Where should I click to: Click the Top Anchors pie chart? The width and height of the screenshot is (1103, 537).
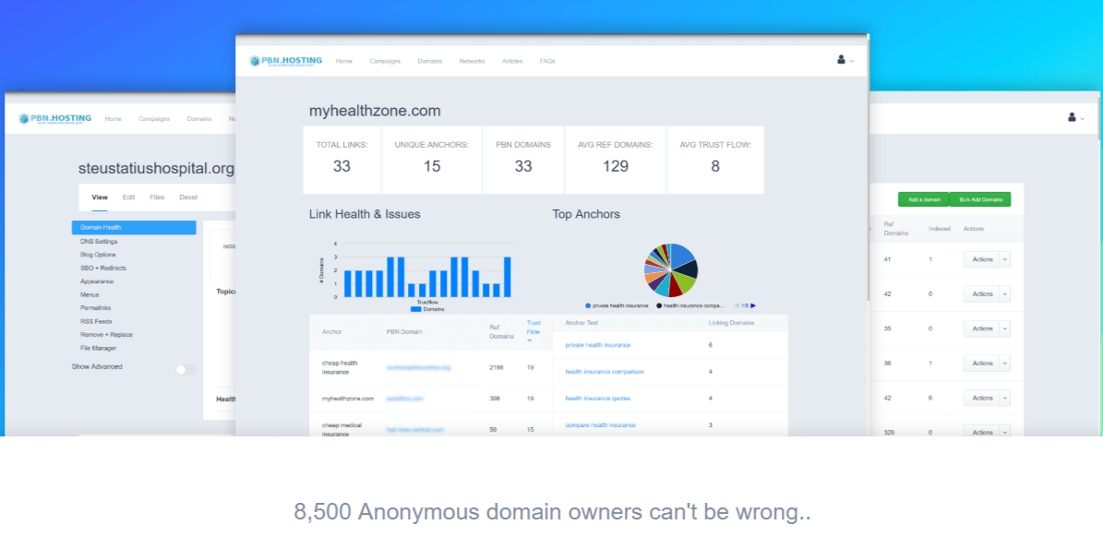(670, 270)
